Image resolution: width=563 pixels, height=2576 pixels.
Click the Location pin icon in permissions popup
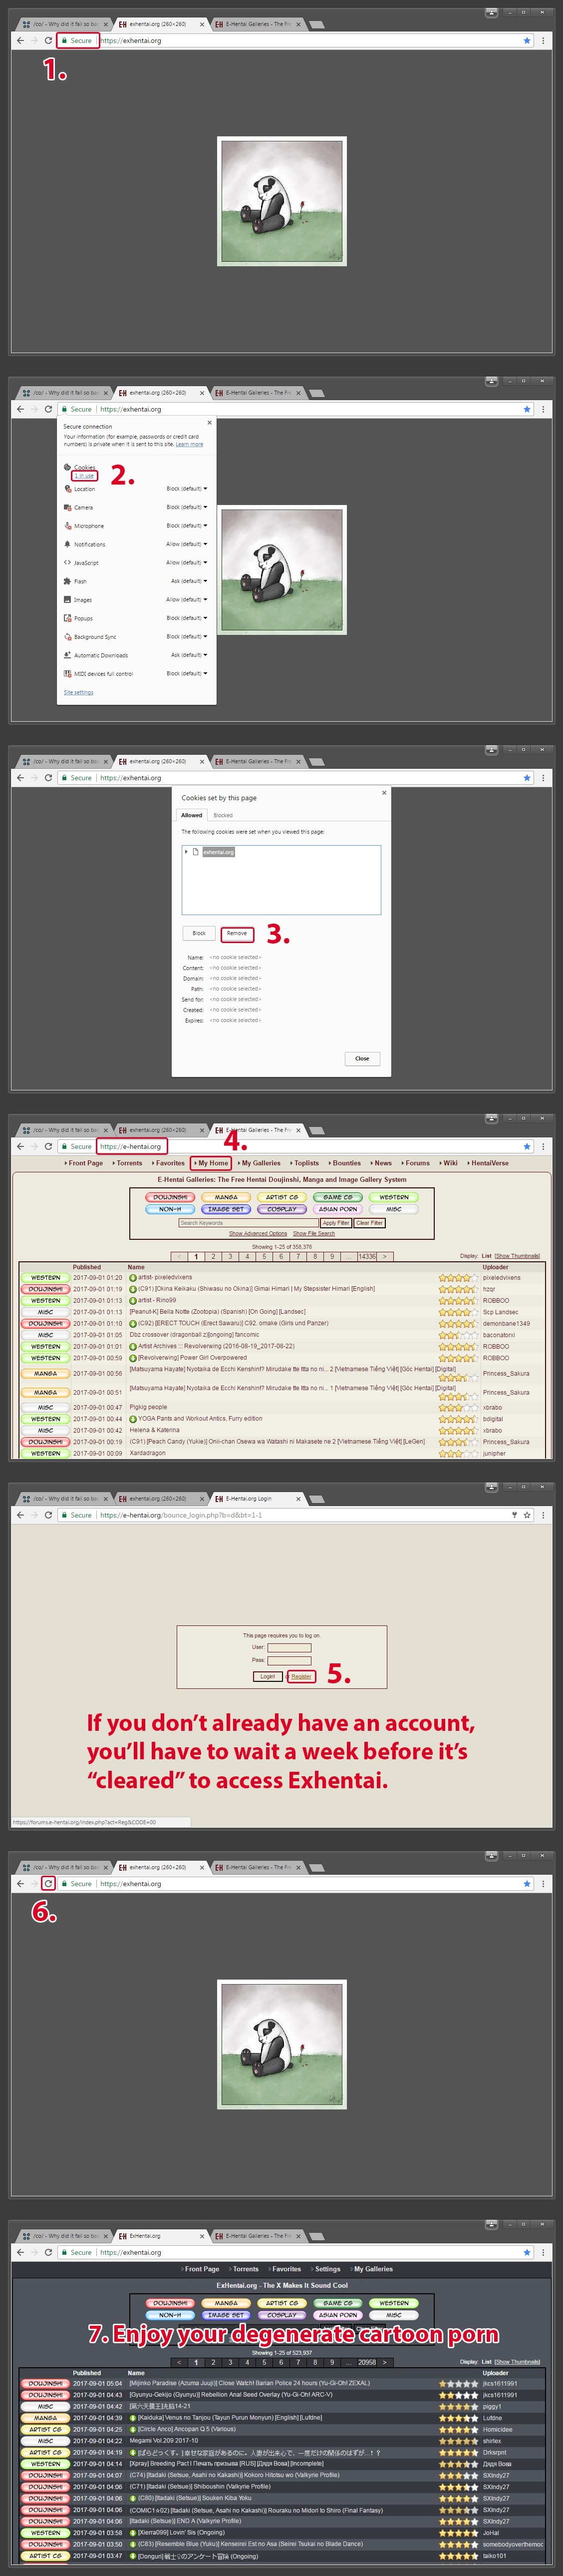[x=67, y=489]
